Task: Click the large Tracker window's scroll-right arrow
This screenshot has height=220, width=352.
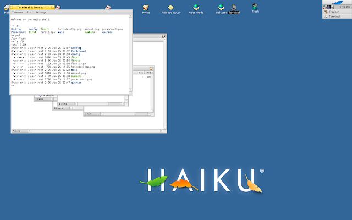Action: (x=162, y=131)
